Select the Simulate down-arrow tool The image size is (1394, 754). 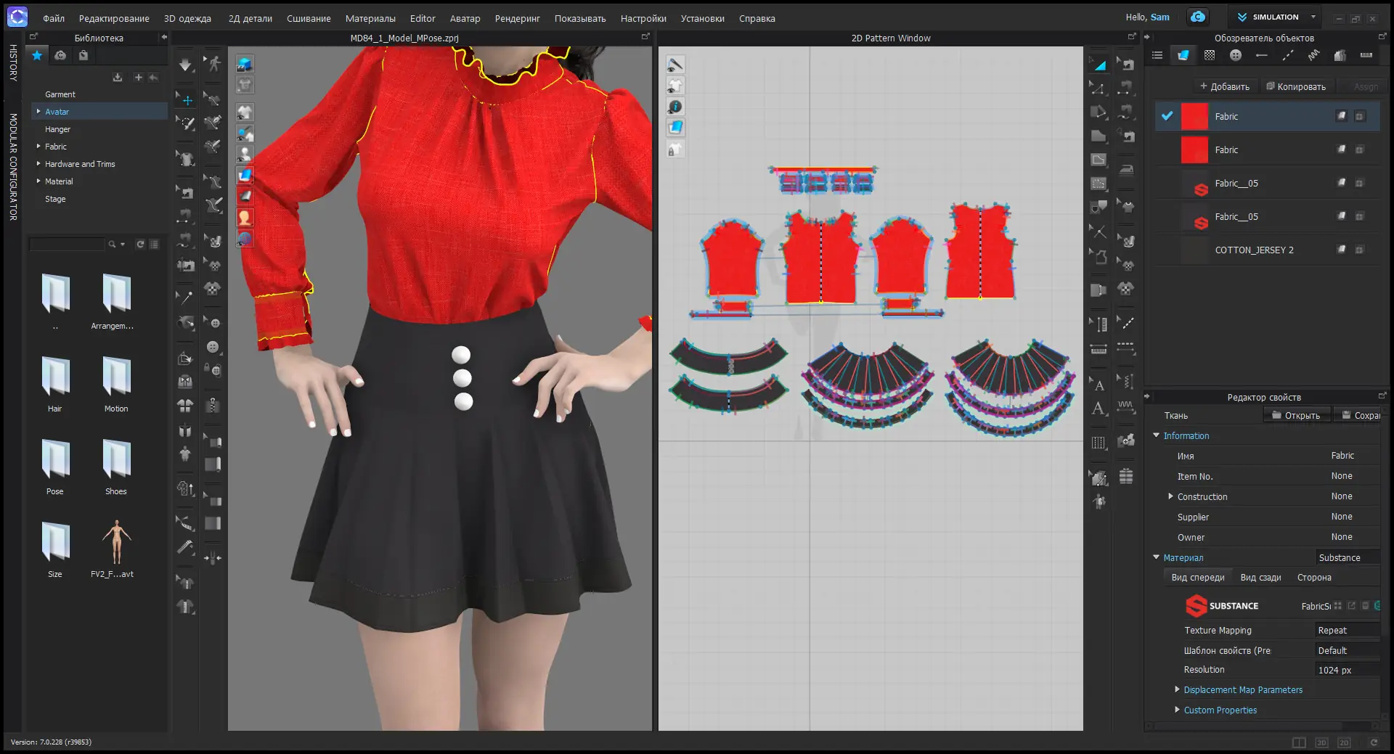185,65
